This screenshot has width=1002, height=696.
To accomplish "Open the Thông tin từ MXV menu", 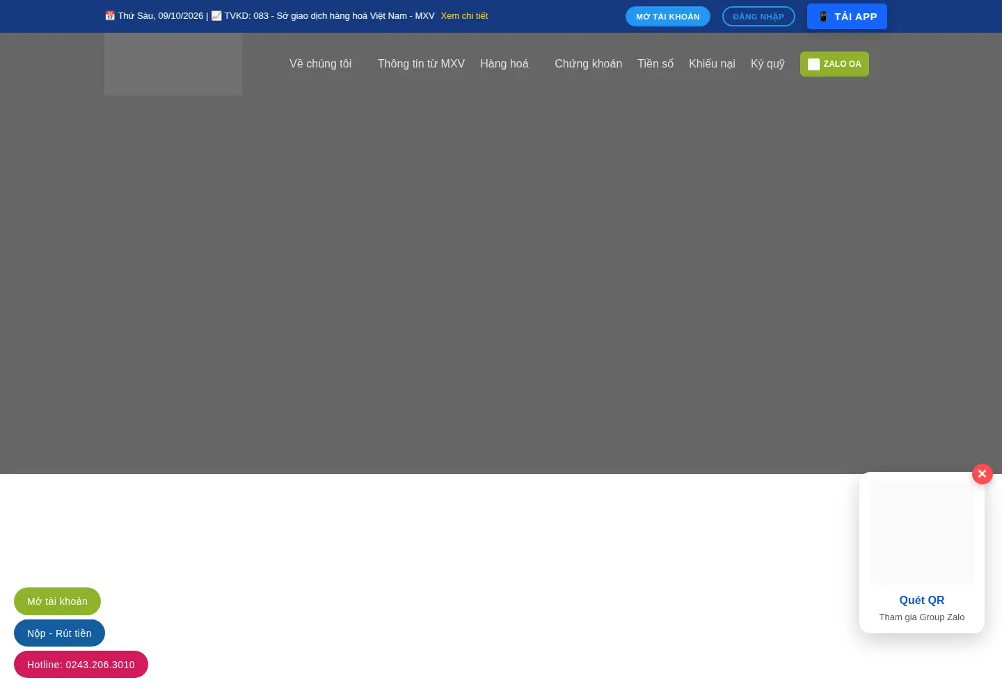I will 421,64.
